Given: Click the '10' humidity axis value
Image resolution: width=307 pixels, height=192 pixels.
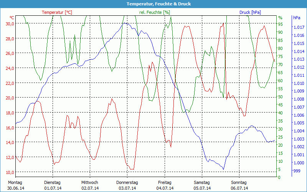Looking at the screenshot, I should [x=281, y=161].
